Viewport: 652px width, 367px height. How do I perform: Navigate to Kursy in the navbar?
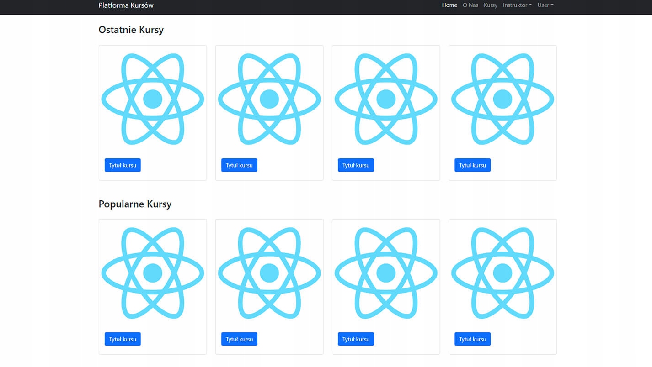[491, 5]
